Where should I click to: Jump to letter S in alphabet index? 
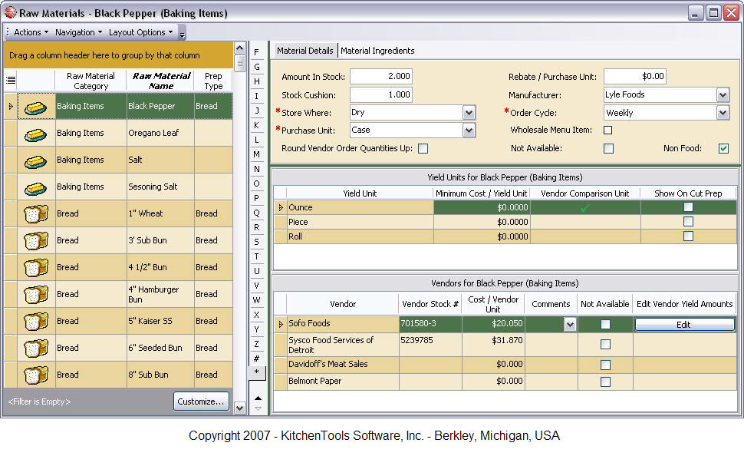point(257,243)
